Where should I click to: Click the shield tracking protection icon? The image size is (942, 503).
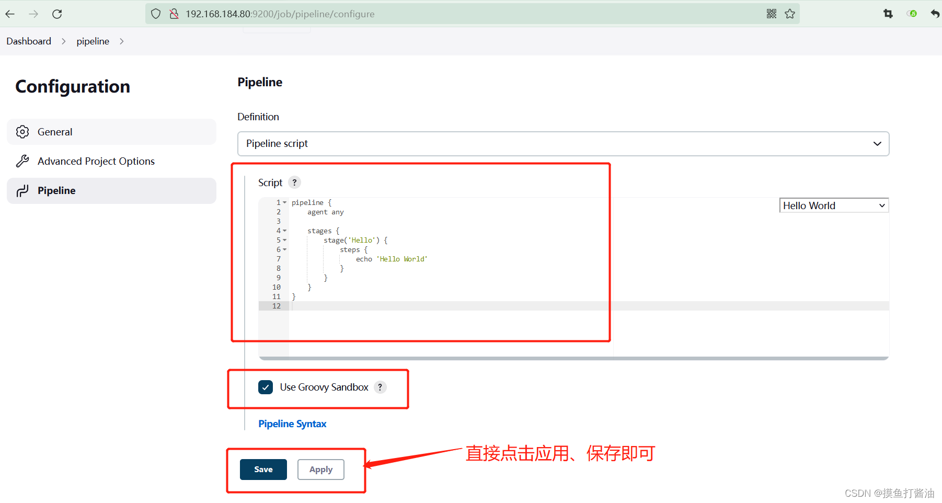click(156, 14)
